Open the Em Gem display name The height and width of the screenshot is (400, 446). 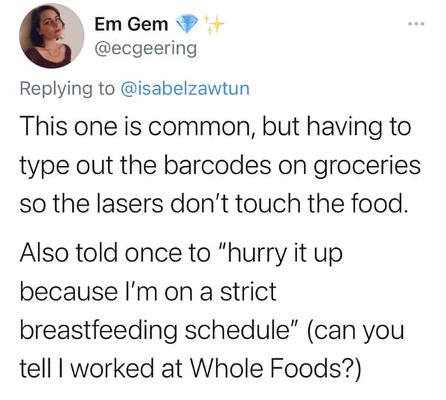(131, 24)
